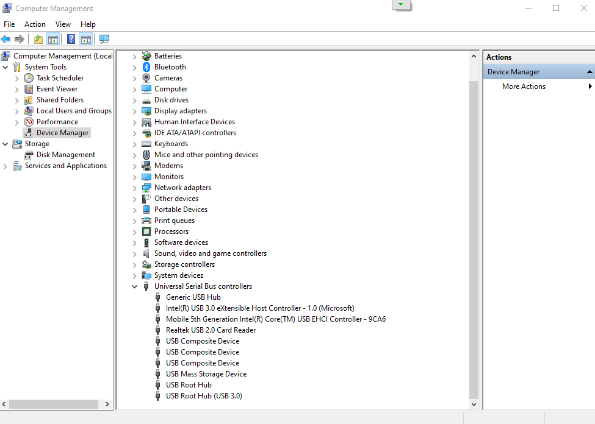Viewport: 595px width, 424px height.
Task: Click the Back arrow toolbar icon
Action: (x=5, y=39)
